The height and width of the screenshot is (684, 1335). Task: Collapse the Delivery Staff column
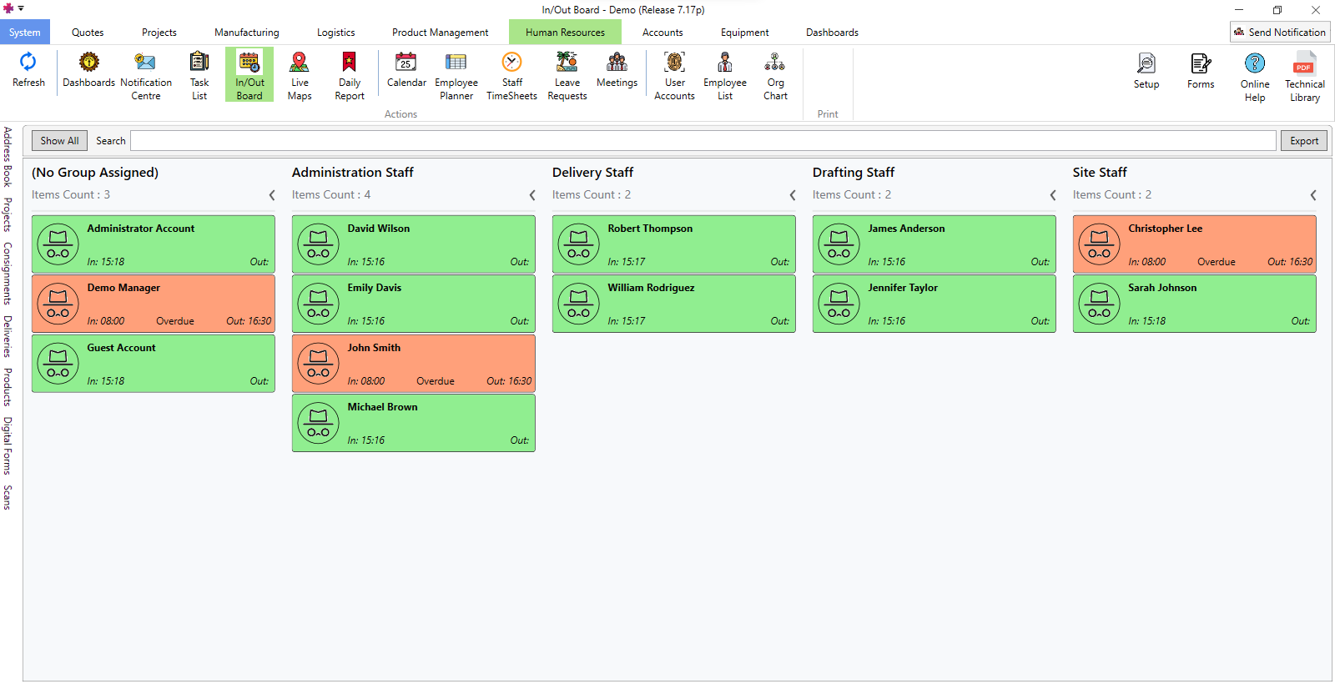point(793,195)
